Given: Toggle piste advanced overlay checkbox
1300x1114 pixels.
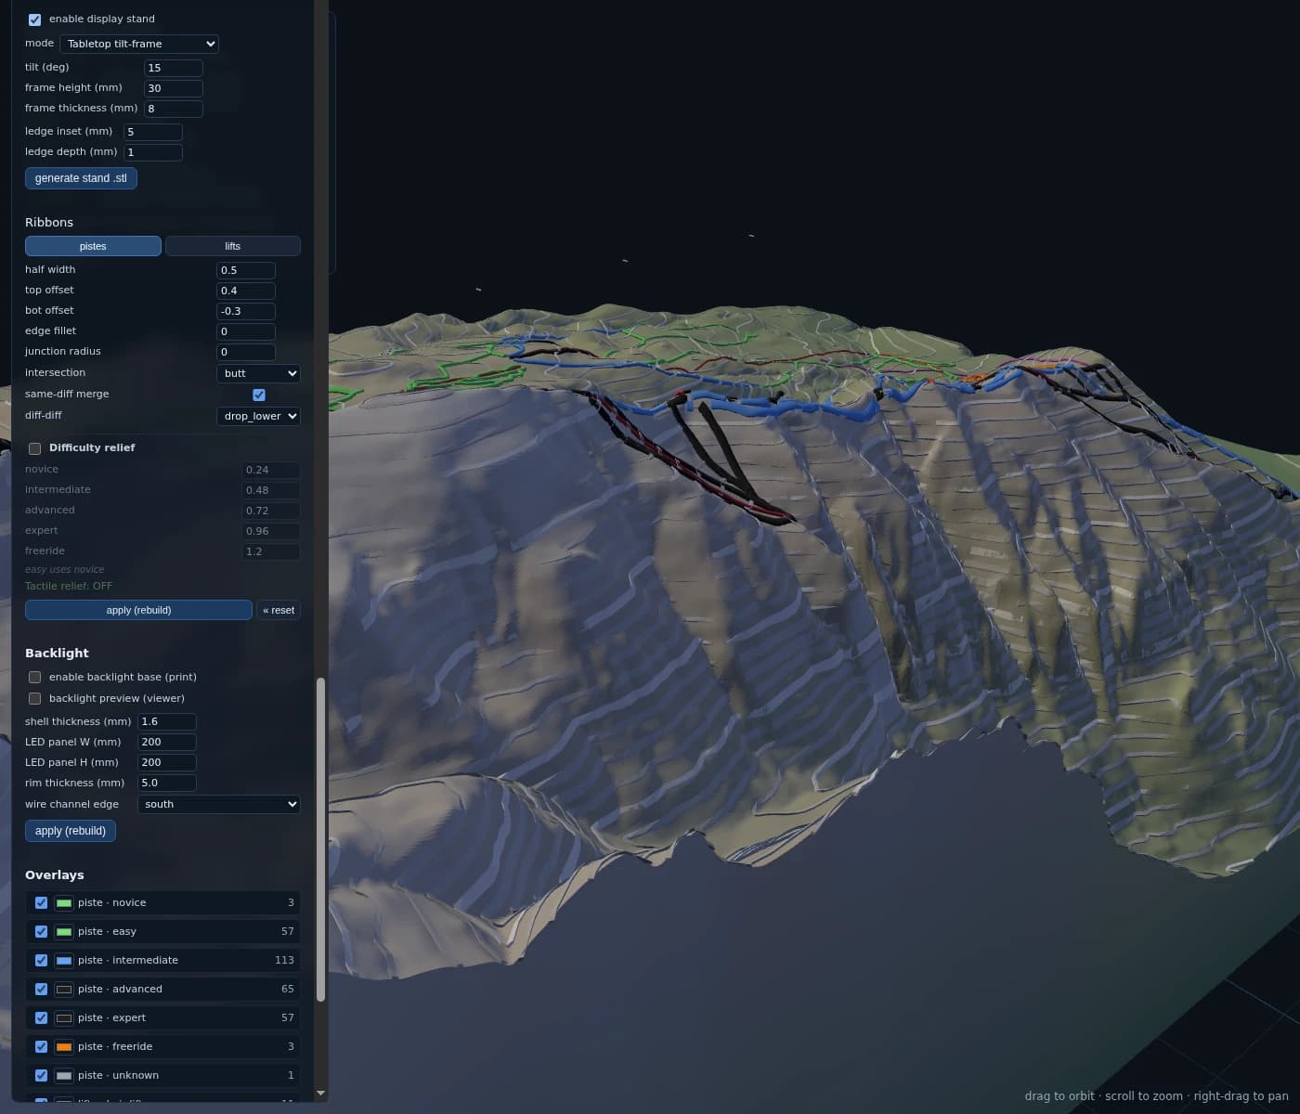Looking at the screenshot, I should point(41,989).
